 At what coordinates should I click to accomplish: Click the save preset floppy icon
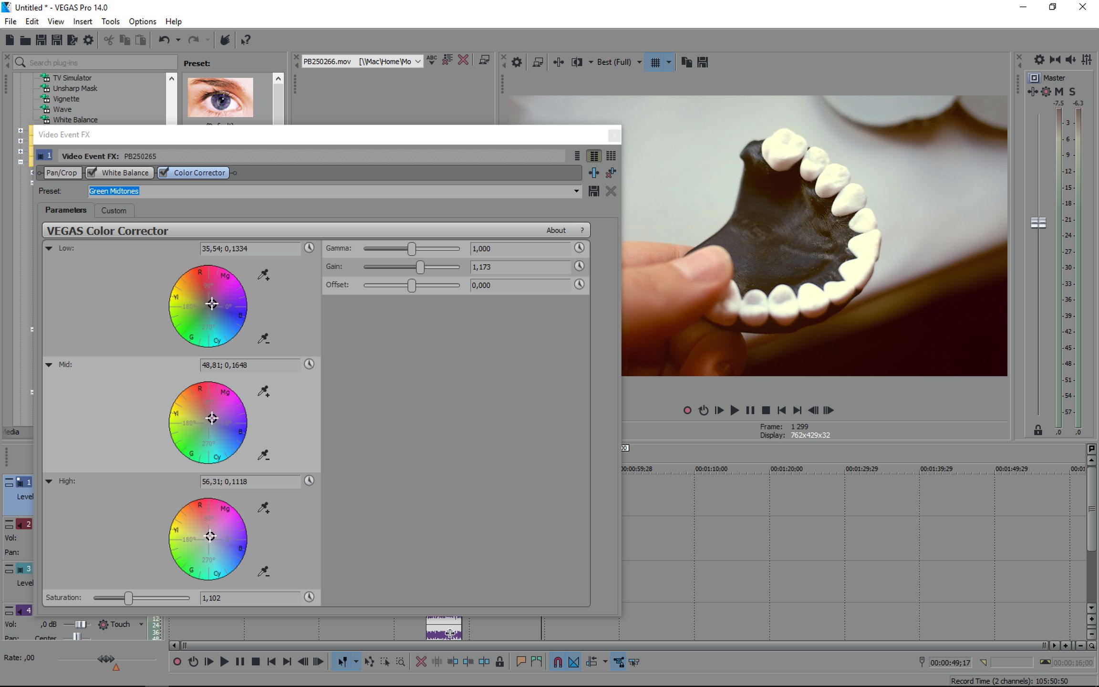click(593, 191)
